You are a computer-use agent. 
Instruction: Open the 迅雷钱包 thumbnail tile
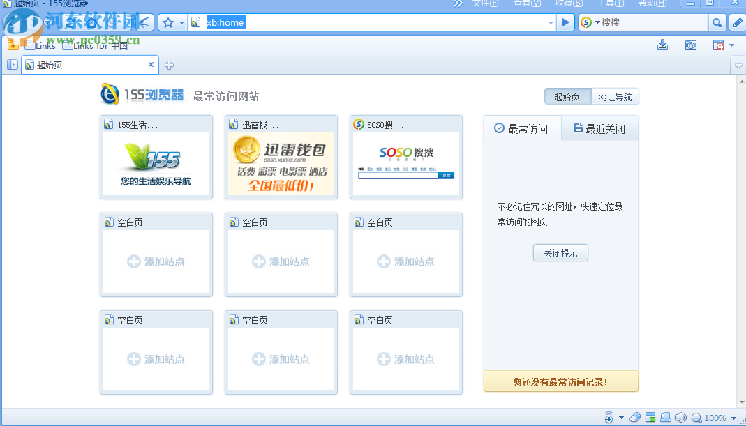[281, 157]
